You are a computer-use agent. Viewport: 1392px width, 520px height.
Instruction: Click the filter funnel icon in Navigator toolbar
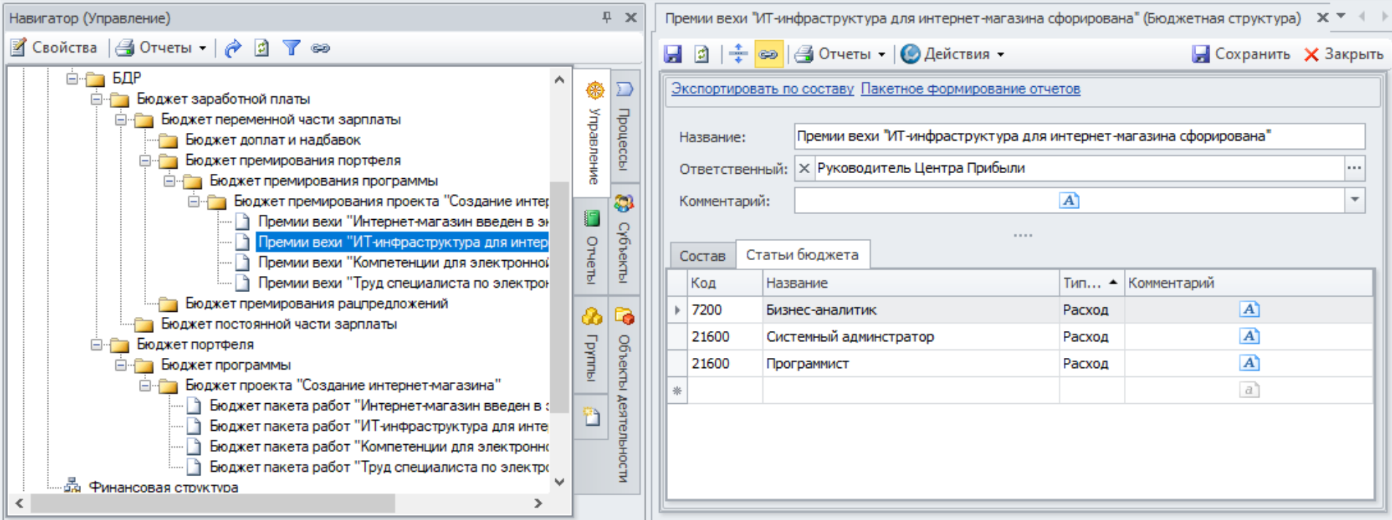point(291,48)
